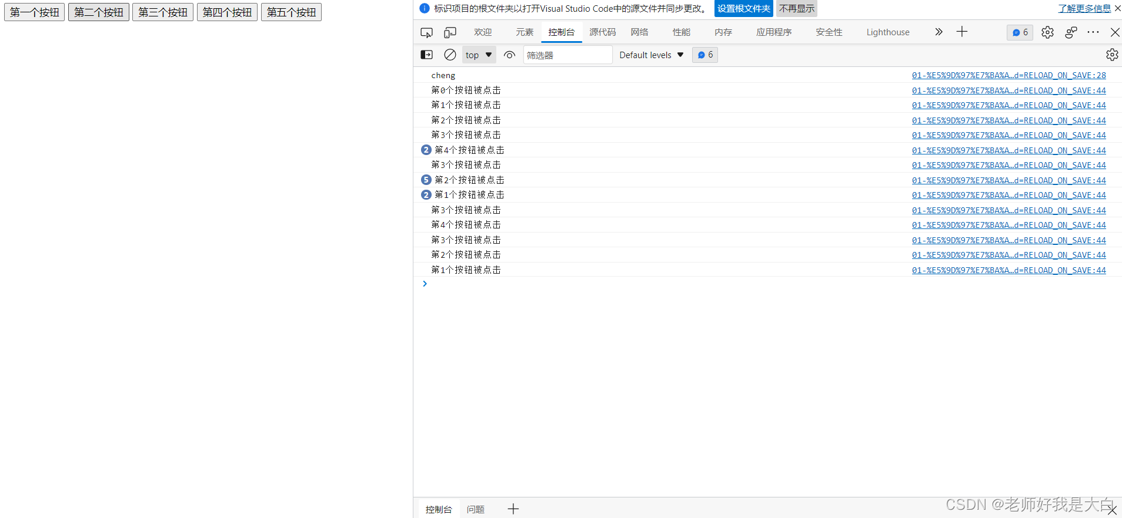
Task: Open source link of log with count 5
Action: click(1009, 180)
